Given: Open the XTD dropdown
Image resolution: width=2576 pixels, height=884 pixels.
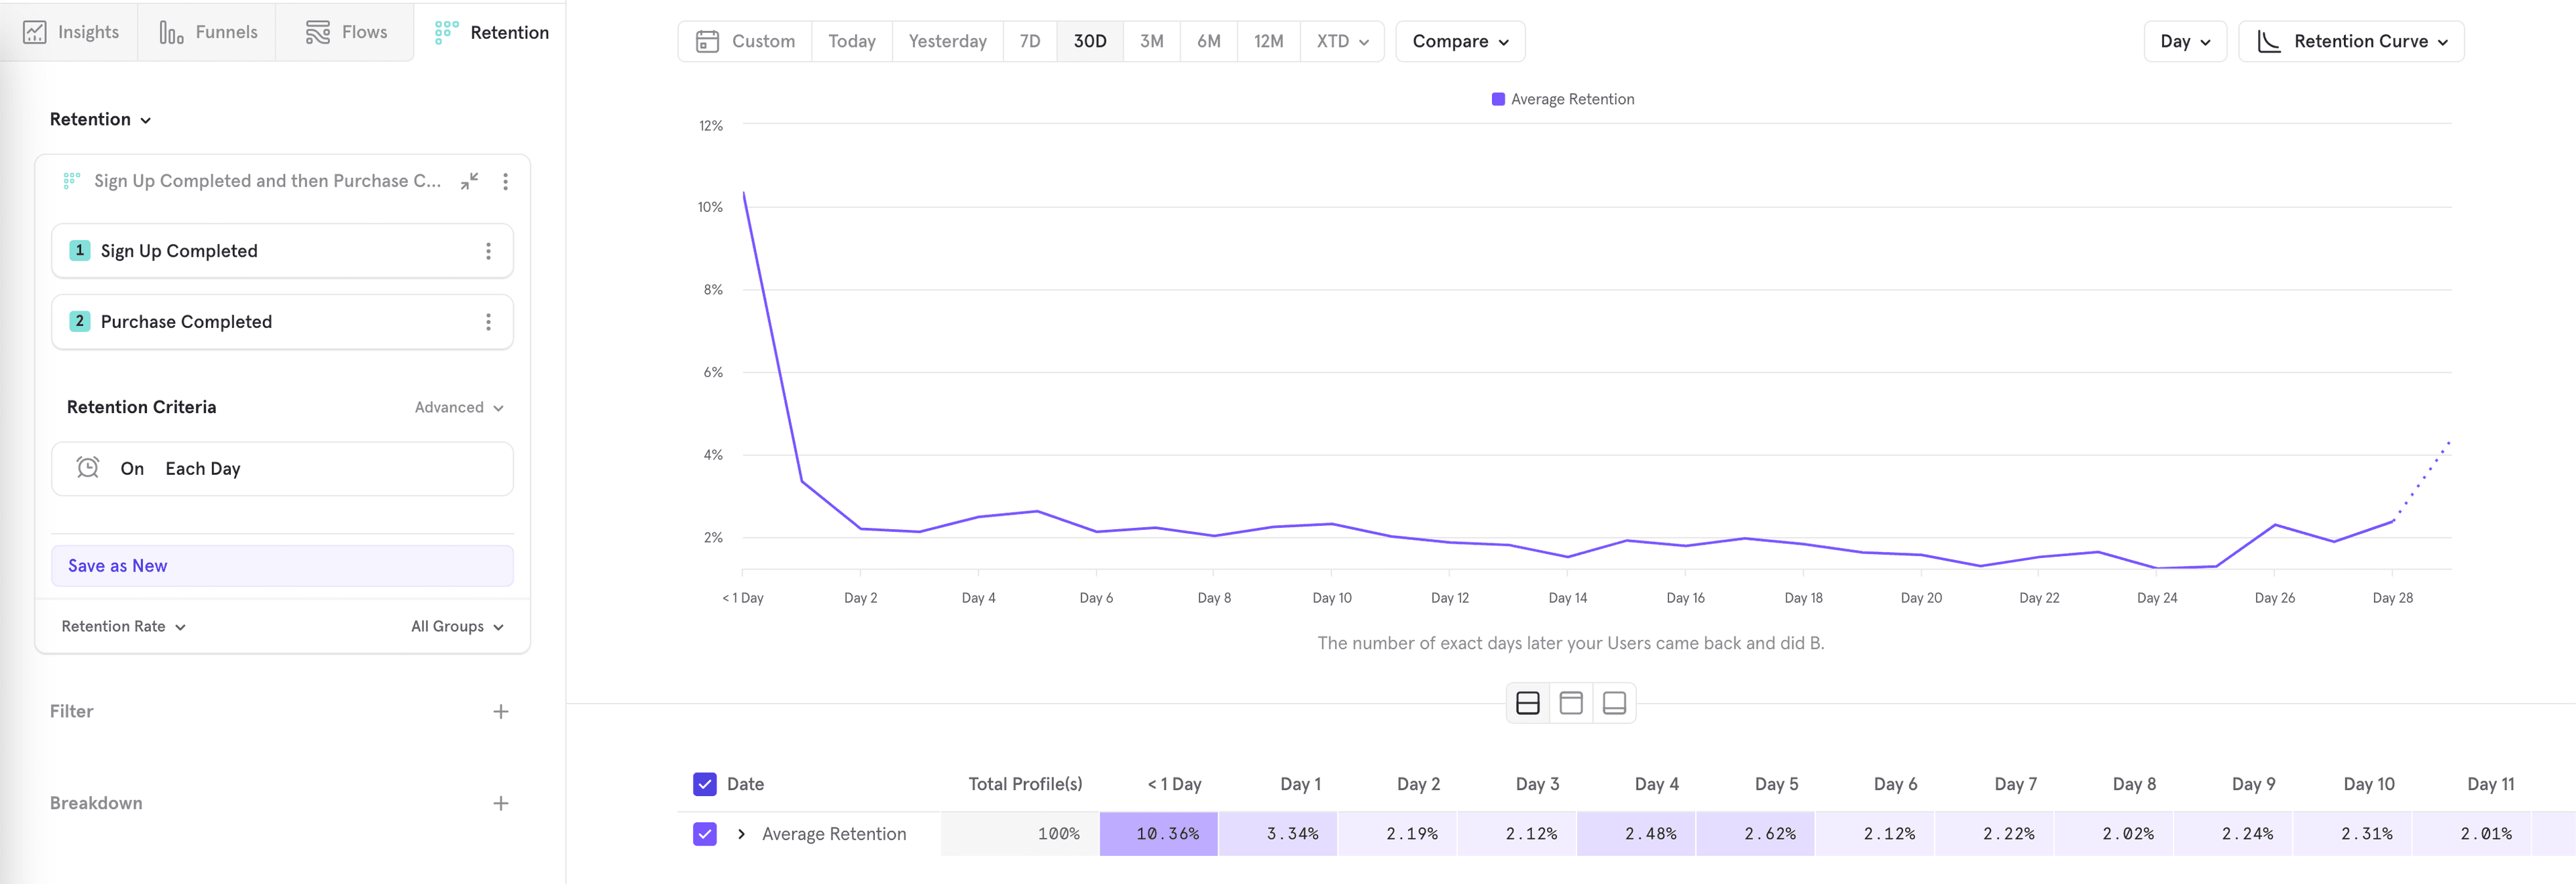Looking at the screenshot, I should click(x=1341, y=41).
